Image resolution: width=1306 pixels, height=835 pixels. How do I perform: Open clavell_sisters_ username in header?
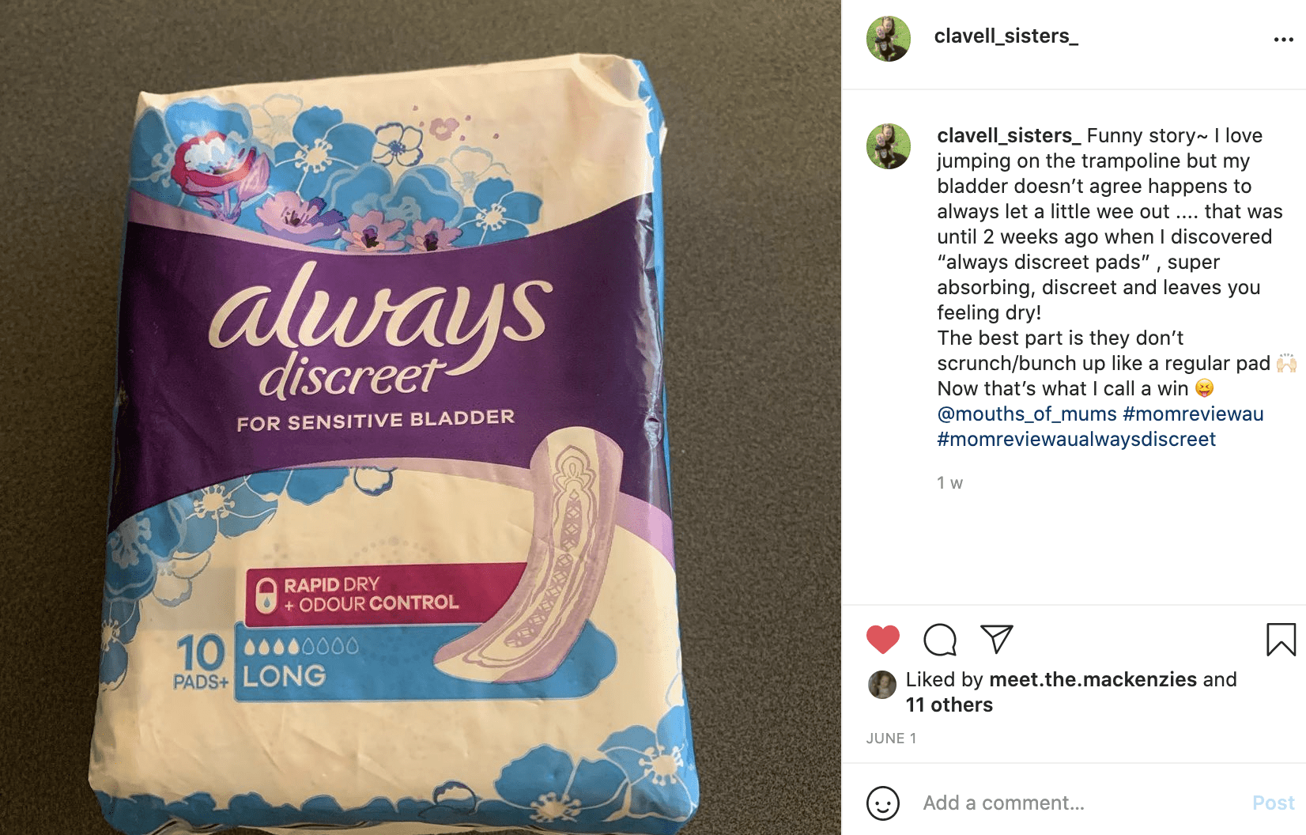pos(1006,36)
